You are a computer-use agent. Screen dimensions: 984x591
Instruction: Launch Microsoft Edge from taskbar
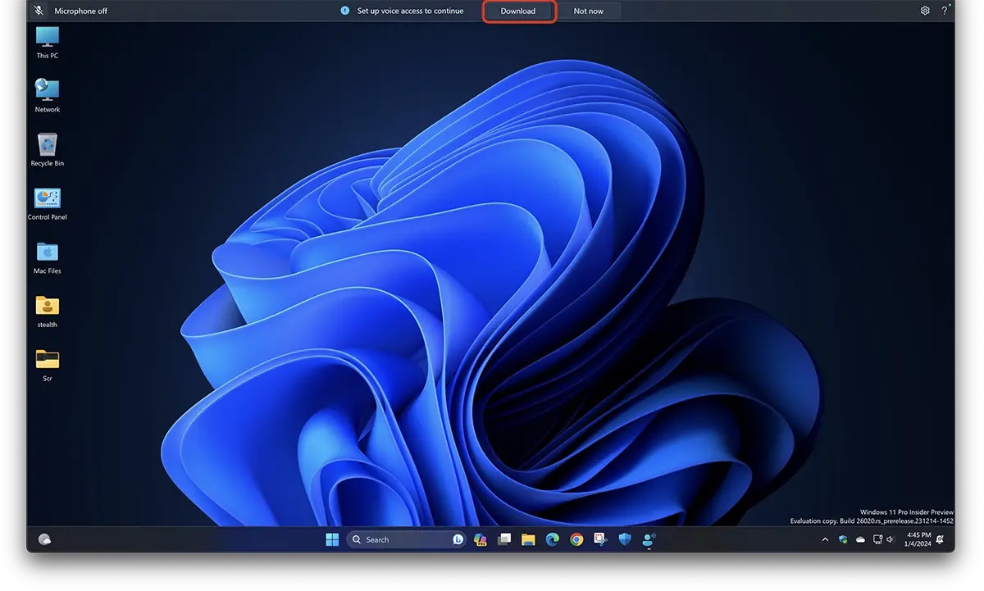[553, 539]
